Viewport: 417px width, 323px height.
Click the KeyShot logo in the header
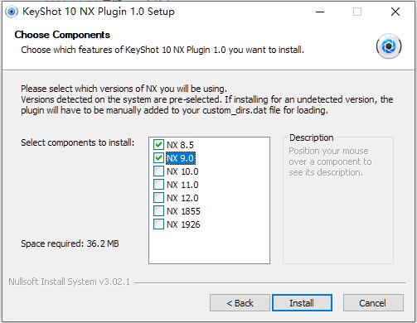point(389,46)
